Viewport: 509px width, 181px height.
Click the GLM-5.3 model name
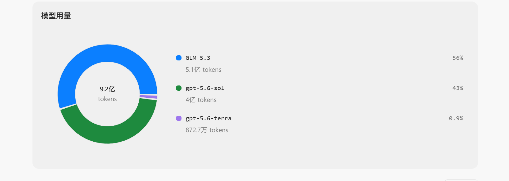pyautogui.click(x=198, y=58)
